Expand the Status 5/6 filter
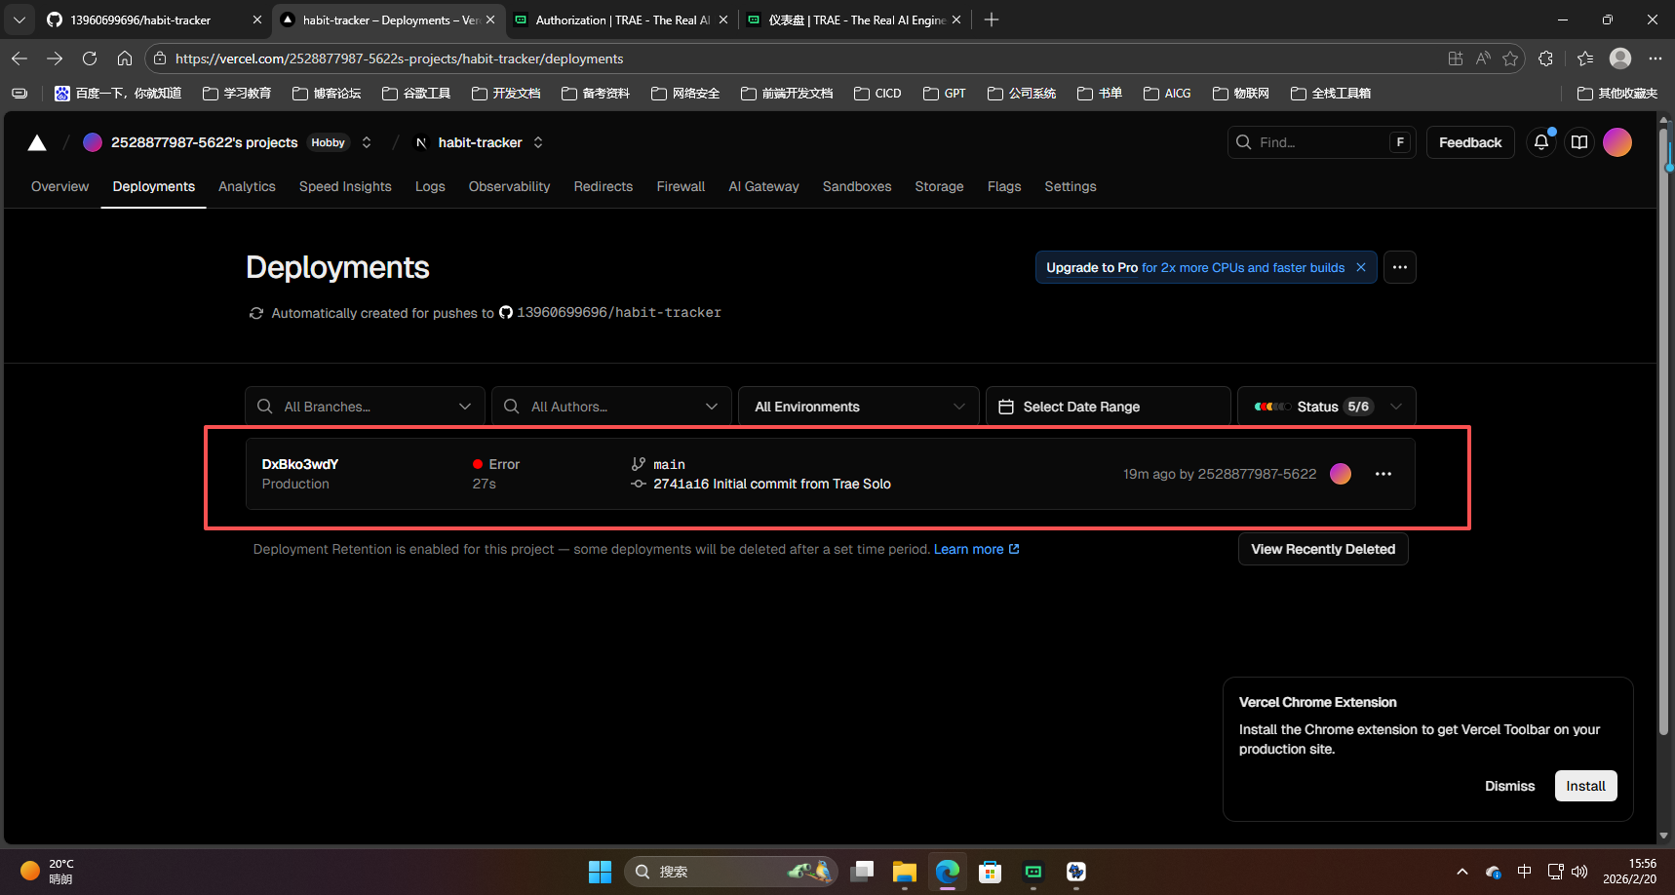The image size is (1675, 895). pos(1327,407)
